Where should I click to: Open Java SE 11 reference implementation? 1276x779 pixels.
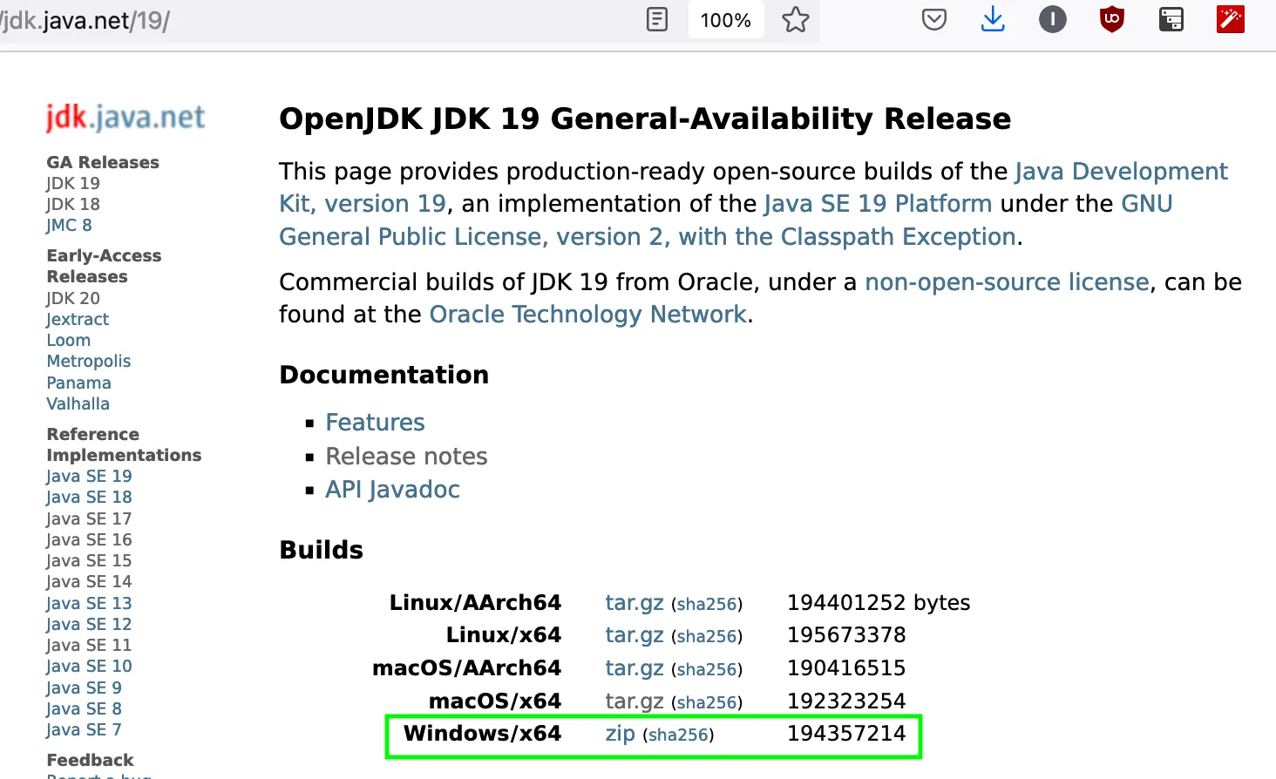[89, 645]
